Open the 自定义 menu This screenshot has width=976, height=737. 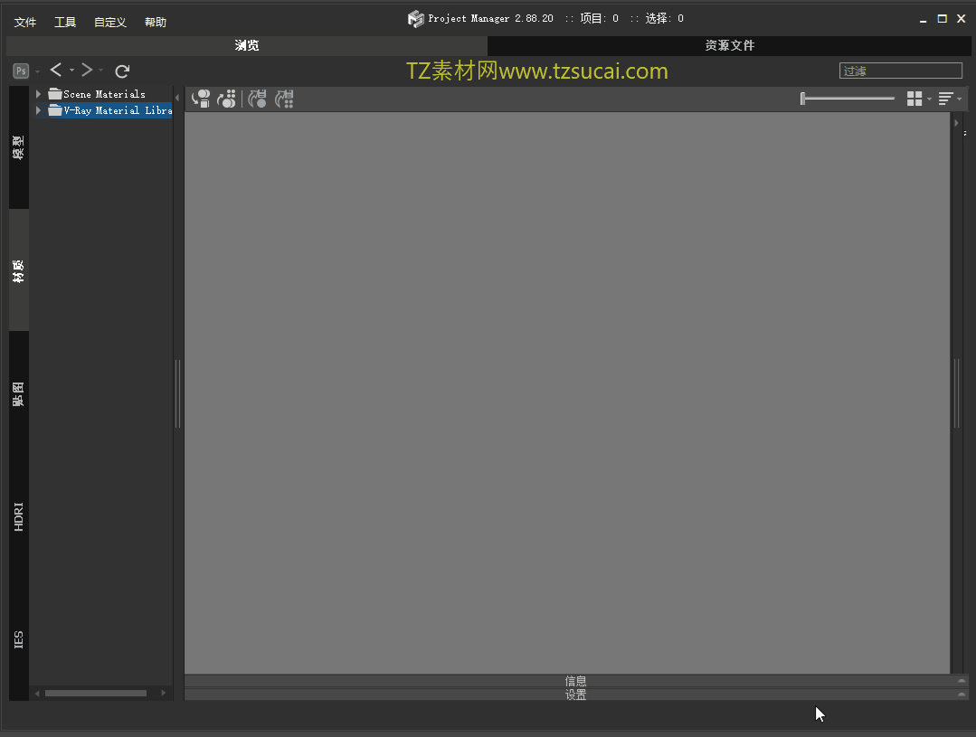(110, 23)
